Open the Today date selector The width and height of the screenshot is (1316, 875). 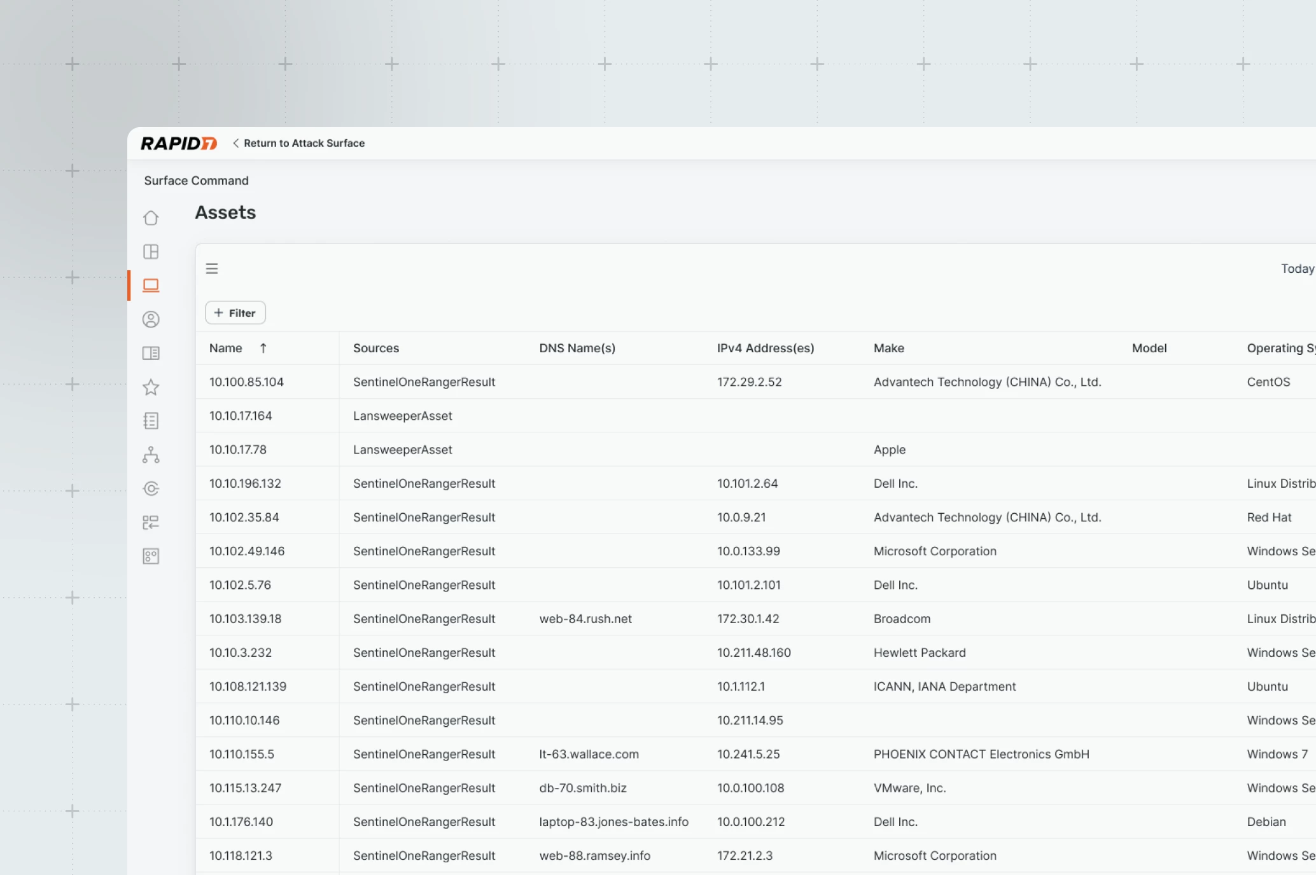coord(1298,268)
